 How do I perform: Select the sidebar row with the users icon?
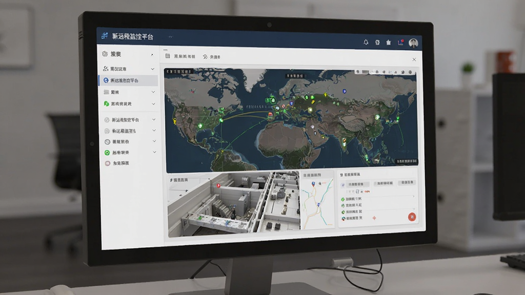(129, 69)
